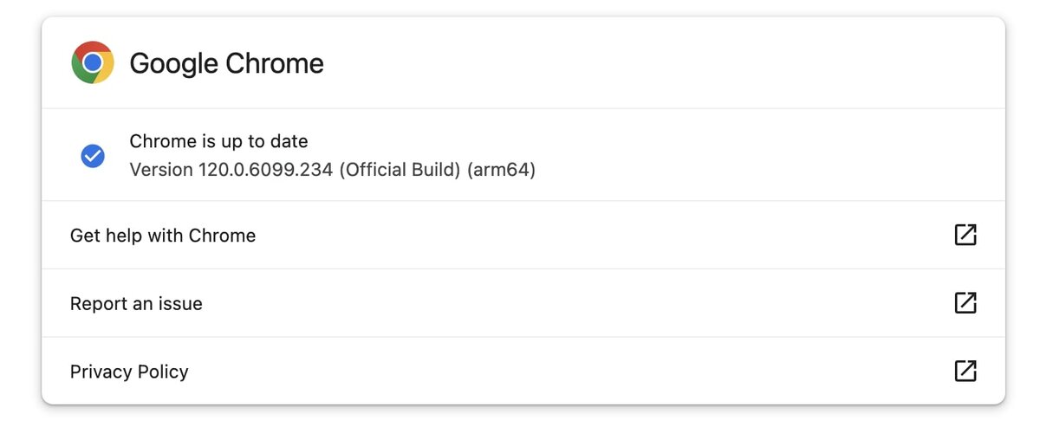The width and height of the screenshot is (1040, 427).
Task: Click the "(arm64)" architecture label
Action: point(501,170)
